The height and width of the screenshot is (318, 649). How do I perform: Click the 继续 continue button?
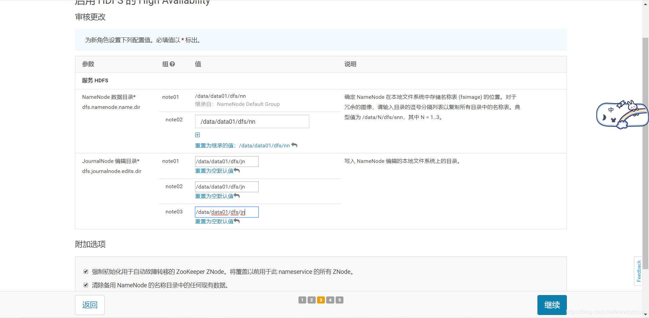[552, 305]
